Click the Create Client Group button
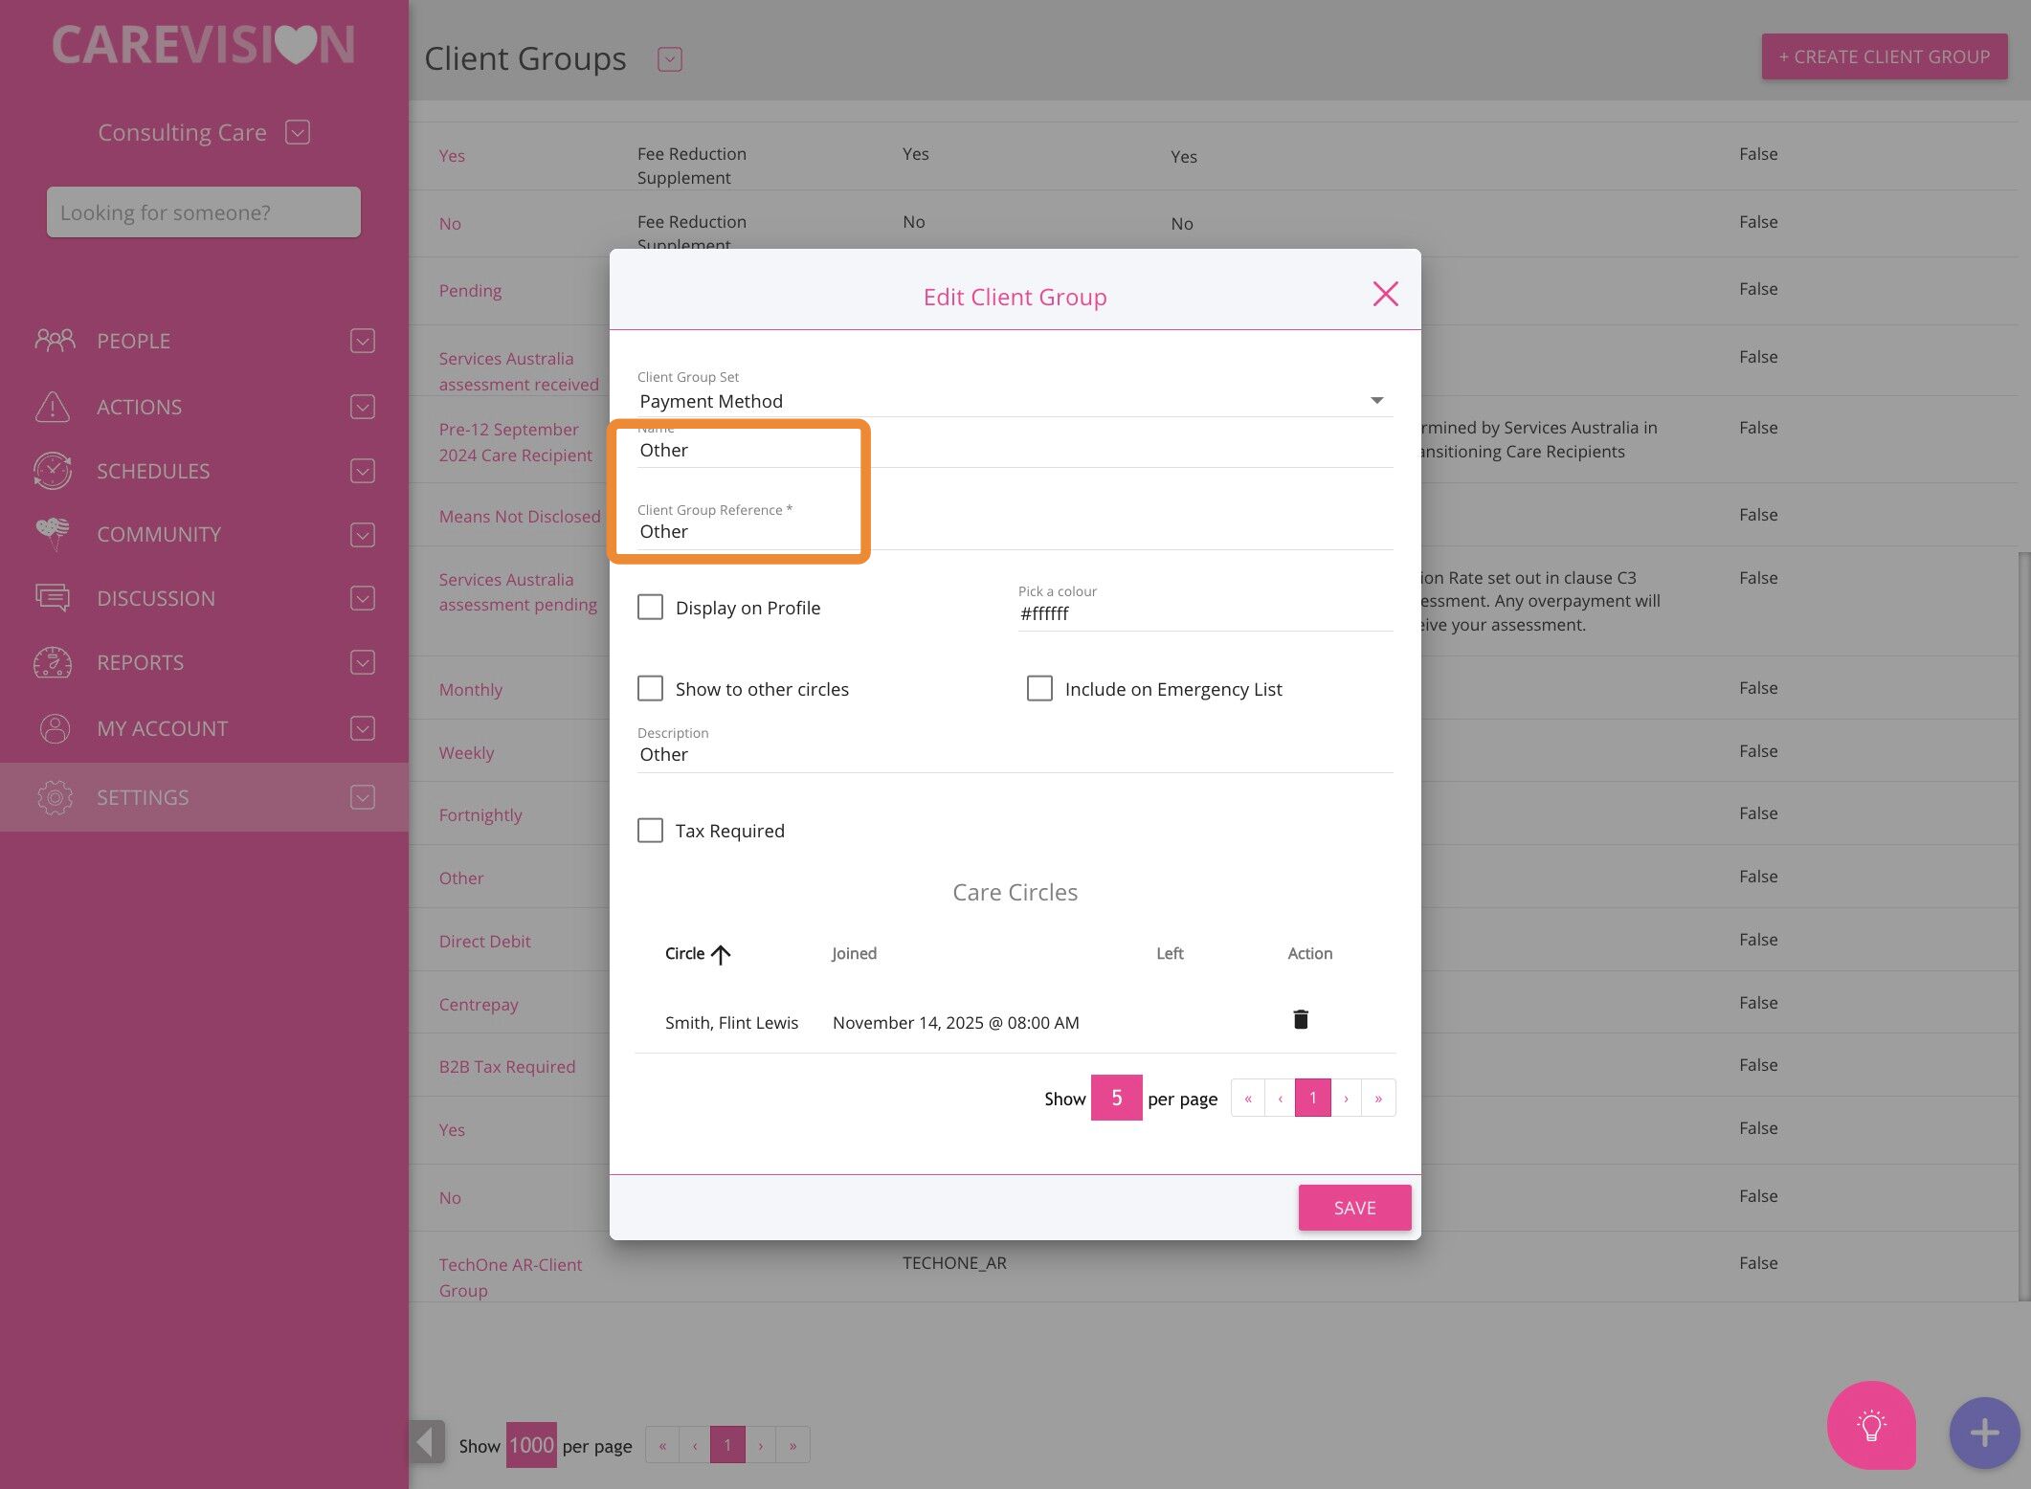This screenshot has width=2031, height=1489. pyautogui.click(x=1883, y=56)
